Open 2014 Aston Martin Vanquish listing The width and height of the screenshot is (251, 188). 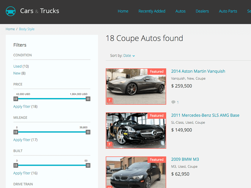pos(198,71)
